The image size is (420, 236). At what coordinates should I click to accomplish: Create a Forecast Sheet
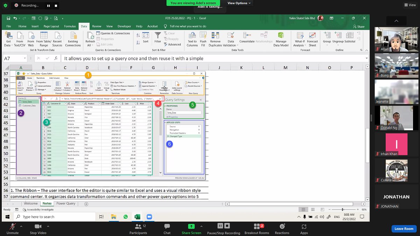tap(313, 38)
